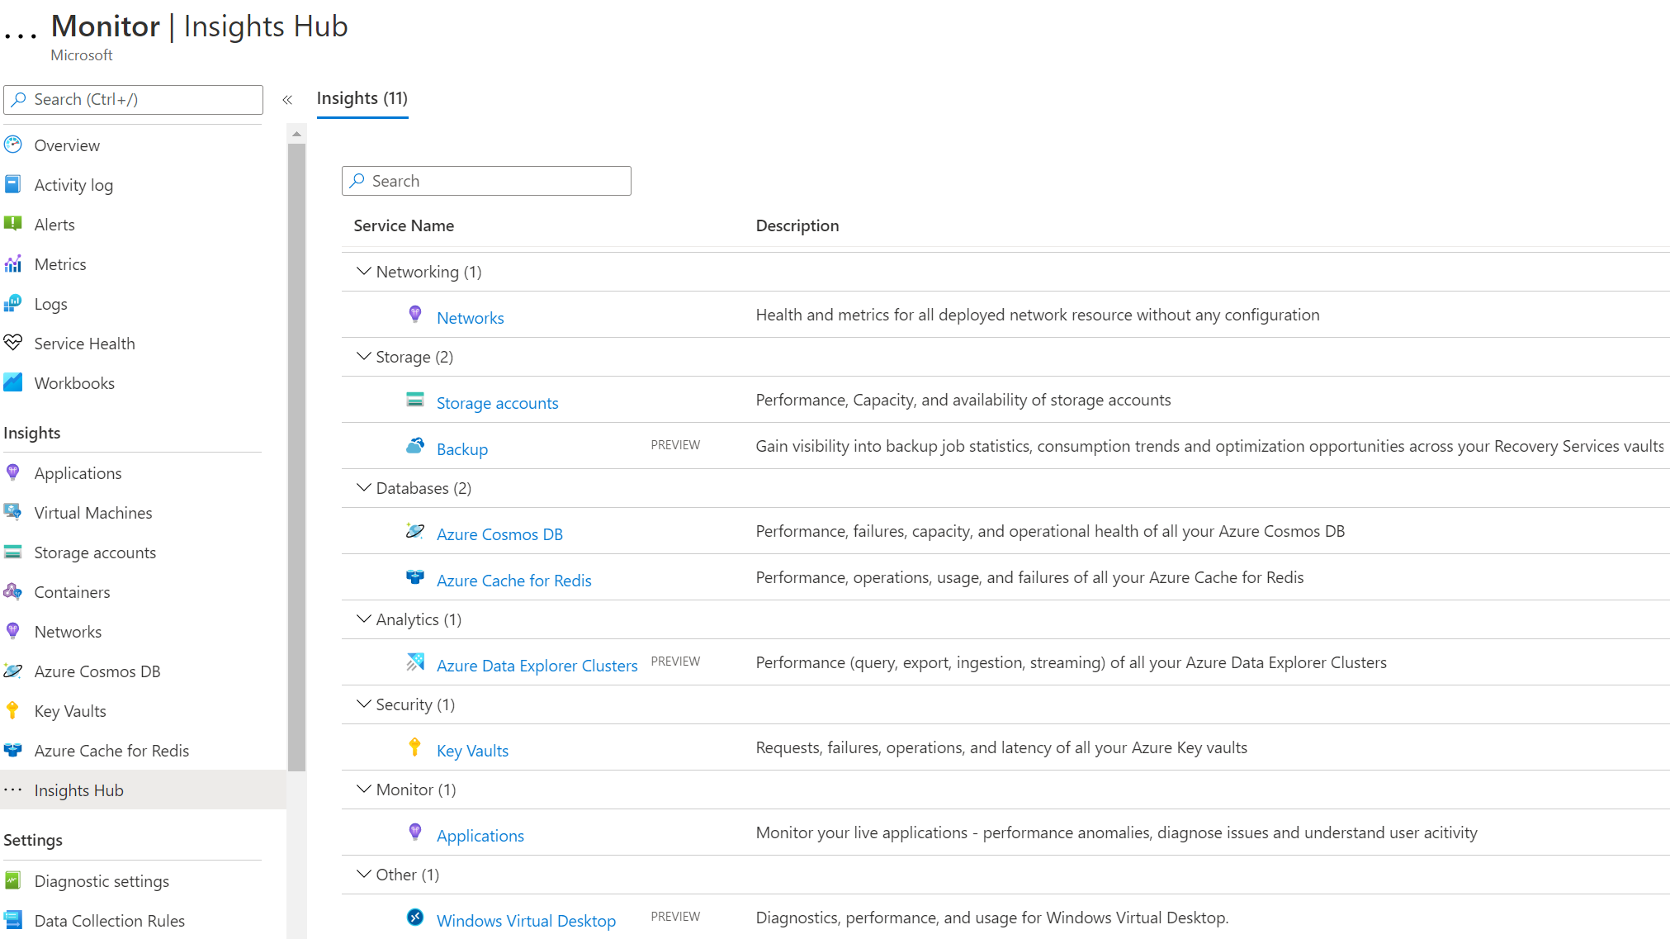Click the Storage accounts icon in sidebar
Image resolution: width=1670 pixels, height=939 pixels.
[x=13, y=552]
